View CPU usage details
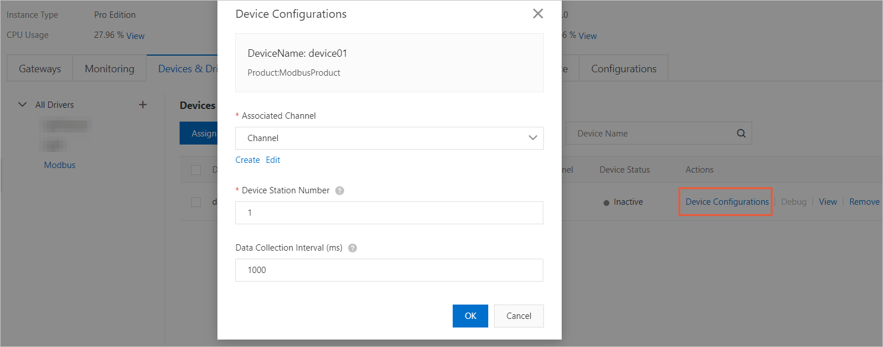The width and height of the screenshot is (883, 347). [x=135, y=35]
